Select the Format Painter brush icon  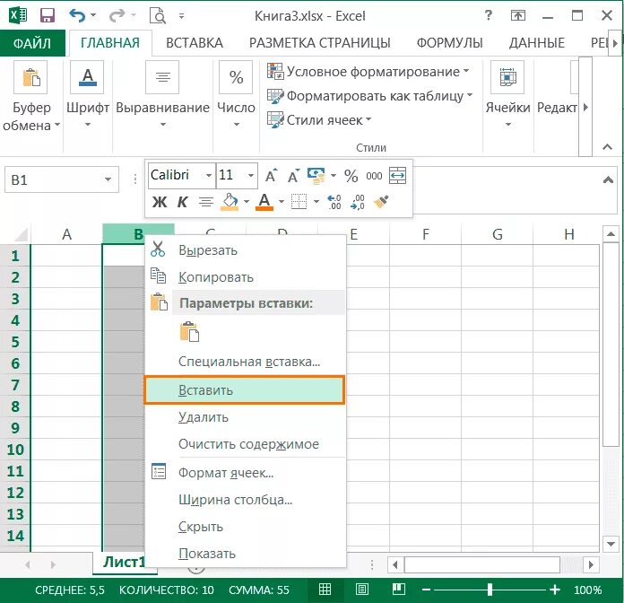pyautogui.click(x=381, y=202)
